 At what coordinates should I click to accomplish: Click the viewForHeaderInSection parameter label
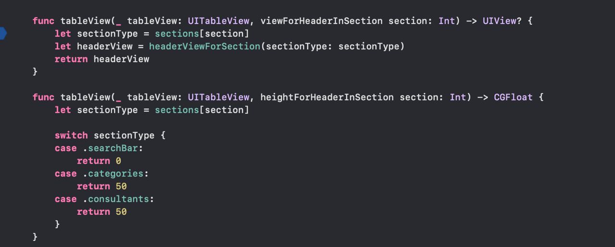coord(321,21)
